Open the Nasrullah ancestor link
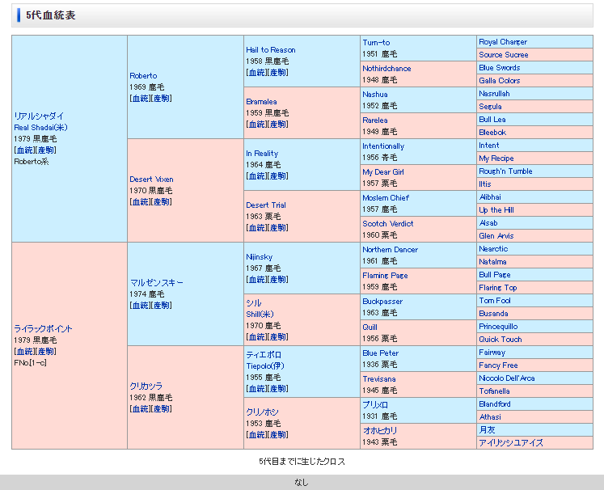 [496, 94]
